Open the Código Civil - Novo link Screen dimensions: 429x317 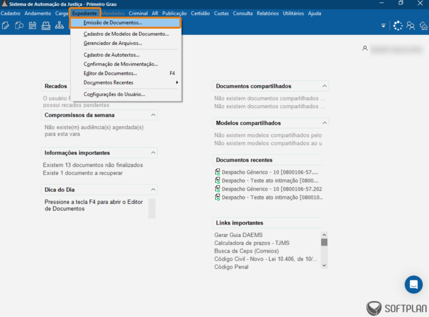pos(266,259)
